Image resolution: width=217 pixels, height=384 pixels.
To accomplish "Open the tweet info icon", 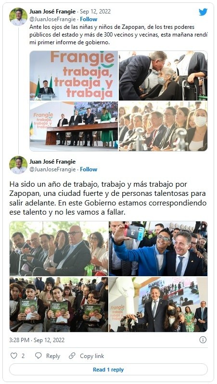I will point(203,340).
